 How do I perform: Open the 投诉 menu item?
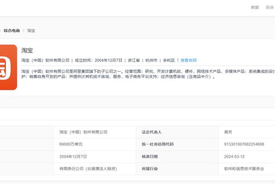[x=270, y=7]
